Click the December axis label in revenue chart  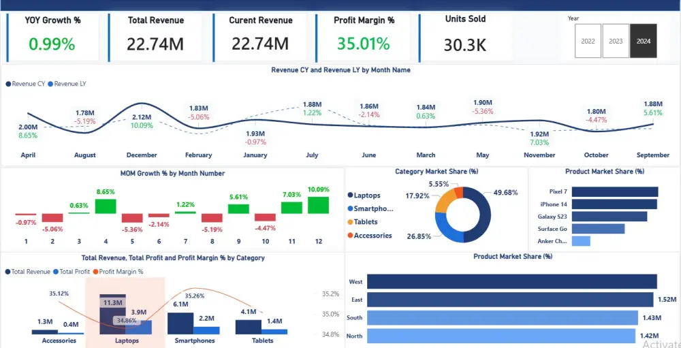coord(142,155)
